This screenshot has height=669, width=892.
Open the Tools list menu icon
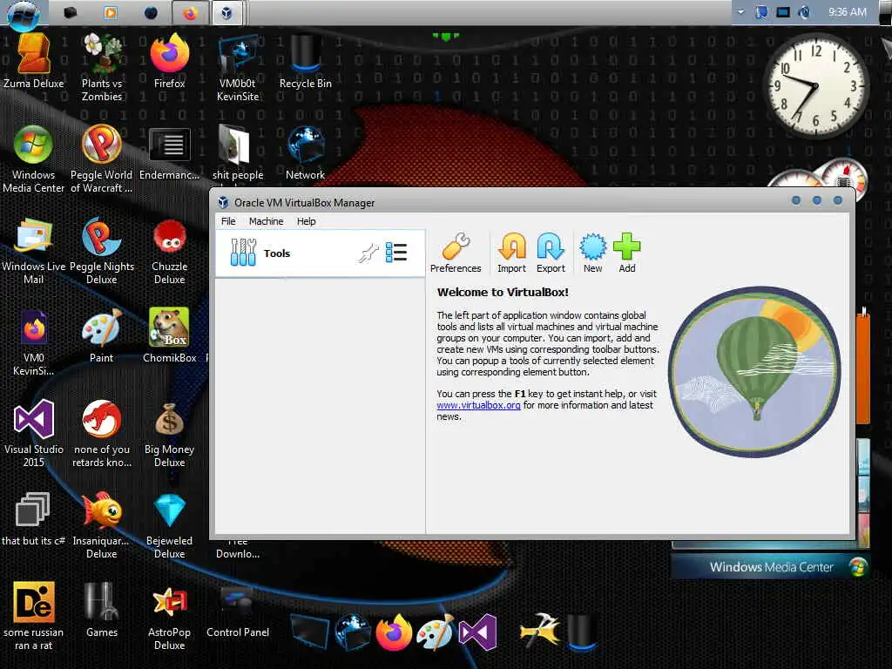396,253
